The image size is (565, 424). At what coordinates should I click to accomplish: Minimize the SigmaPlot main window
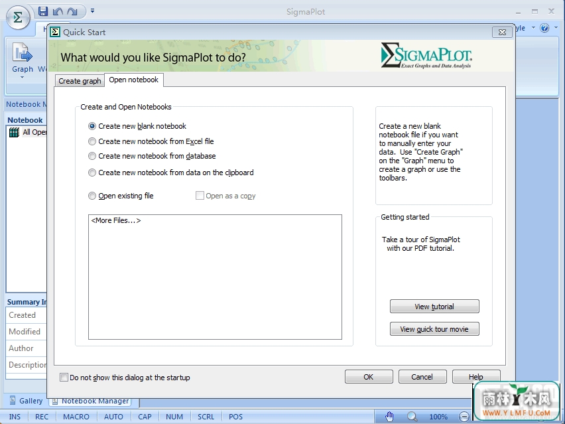pyautogui.click(x=518, y=12)
